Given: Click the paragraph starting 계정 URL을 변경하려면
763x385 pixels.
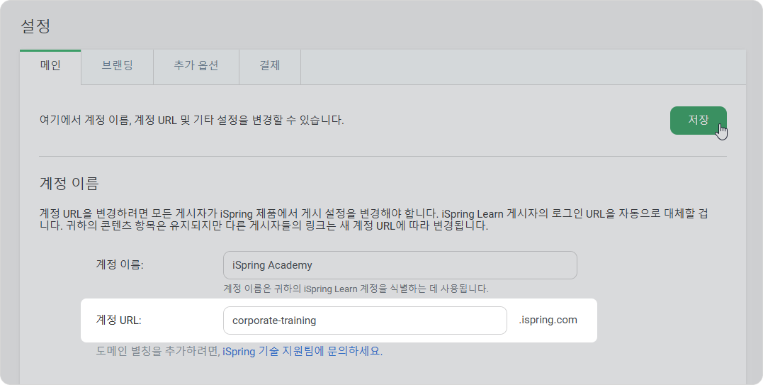Looking at the screenshot, I should tap(374, 220).
